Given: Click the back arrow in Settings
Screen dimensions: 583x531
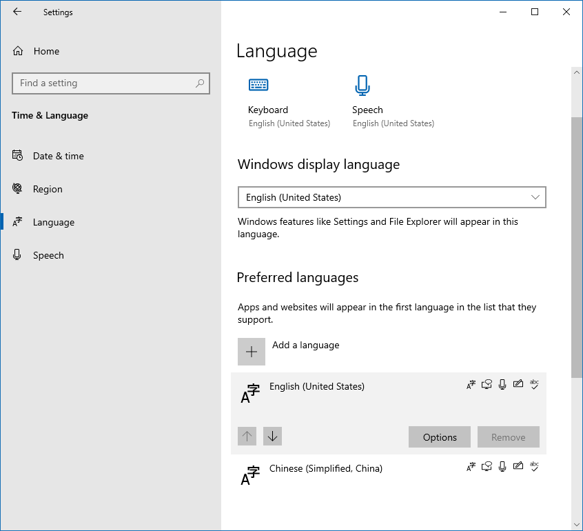Looking at the screenshot, I should (17, 12).
